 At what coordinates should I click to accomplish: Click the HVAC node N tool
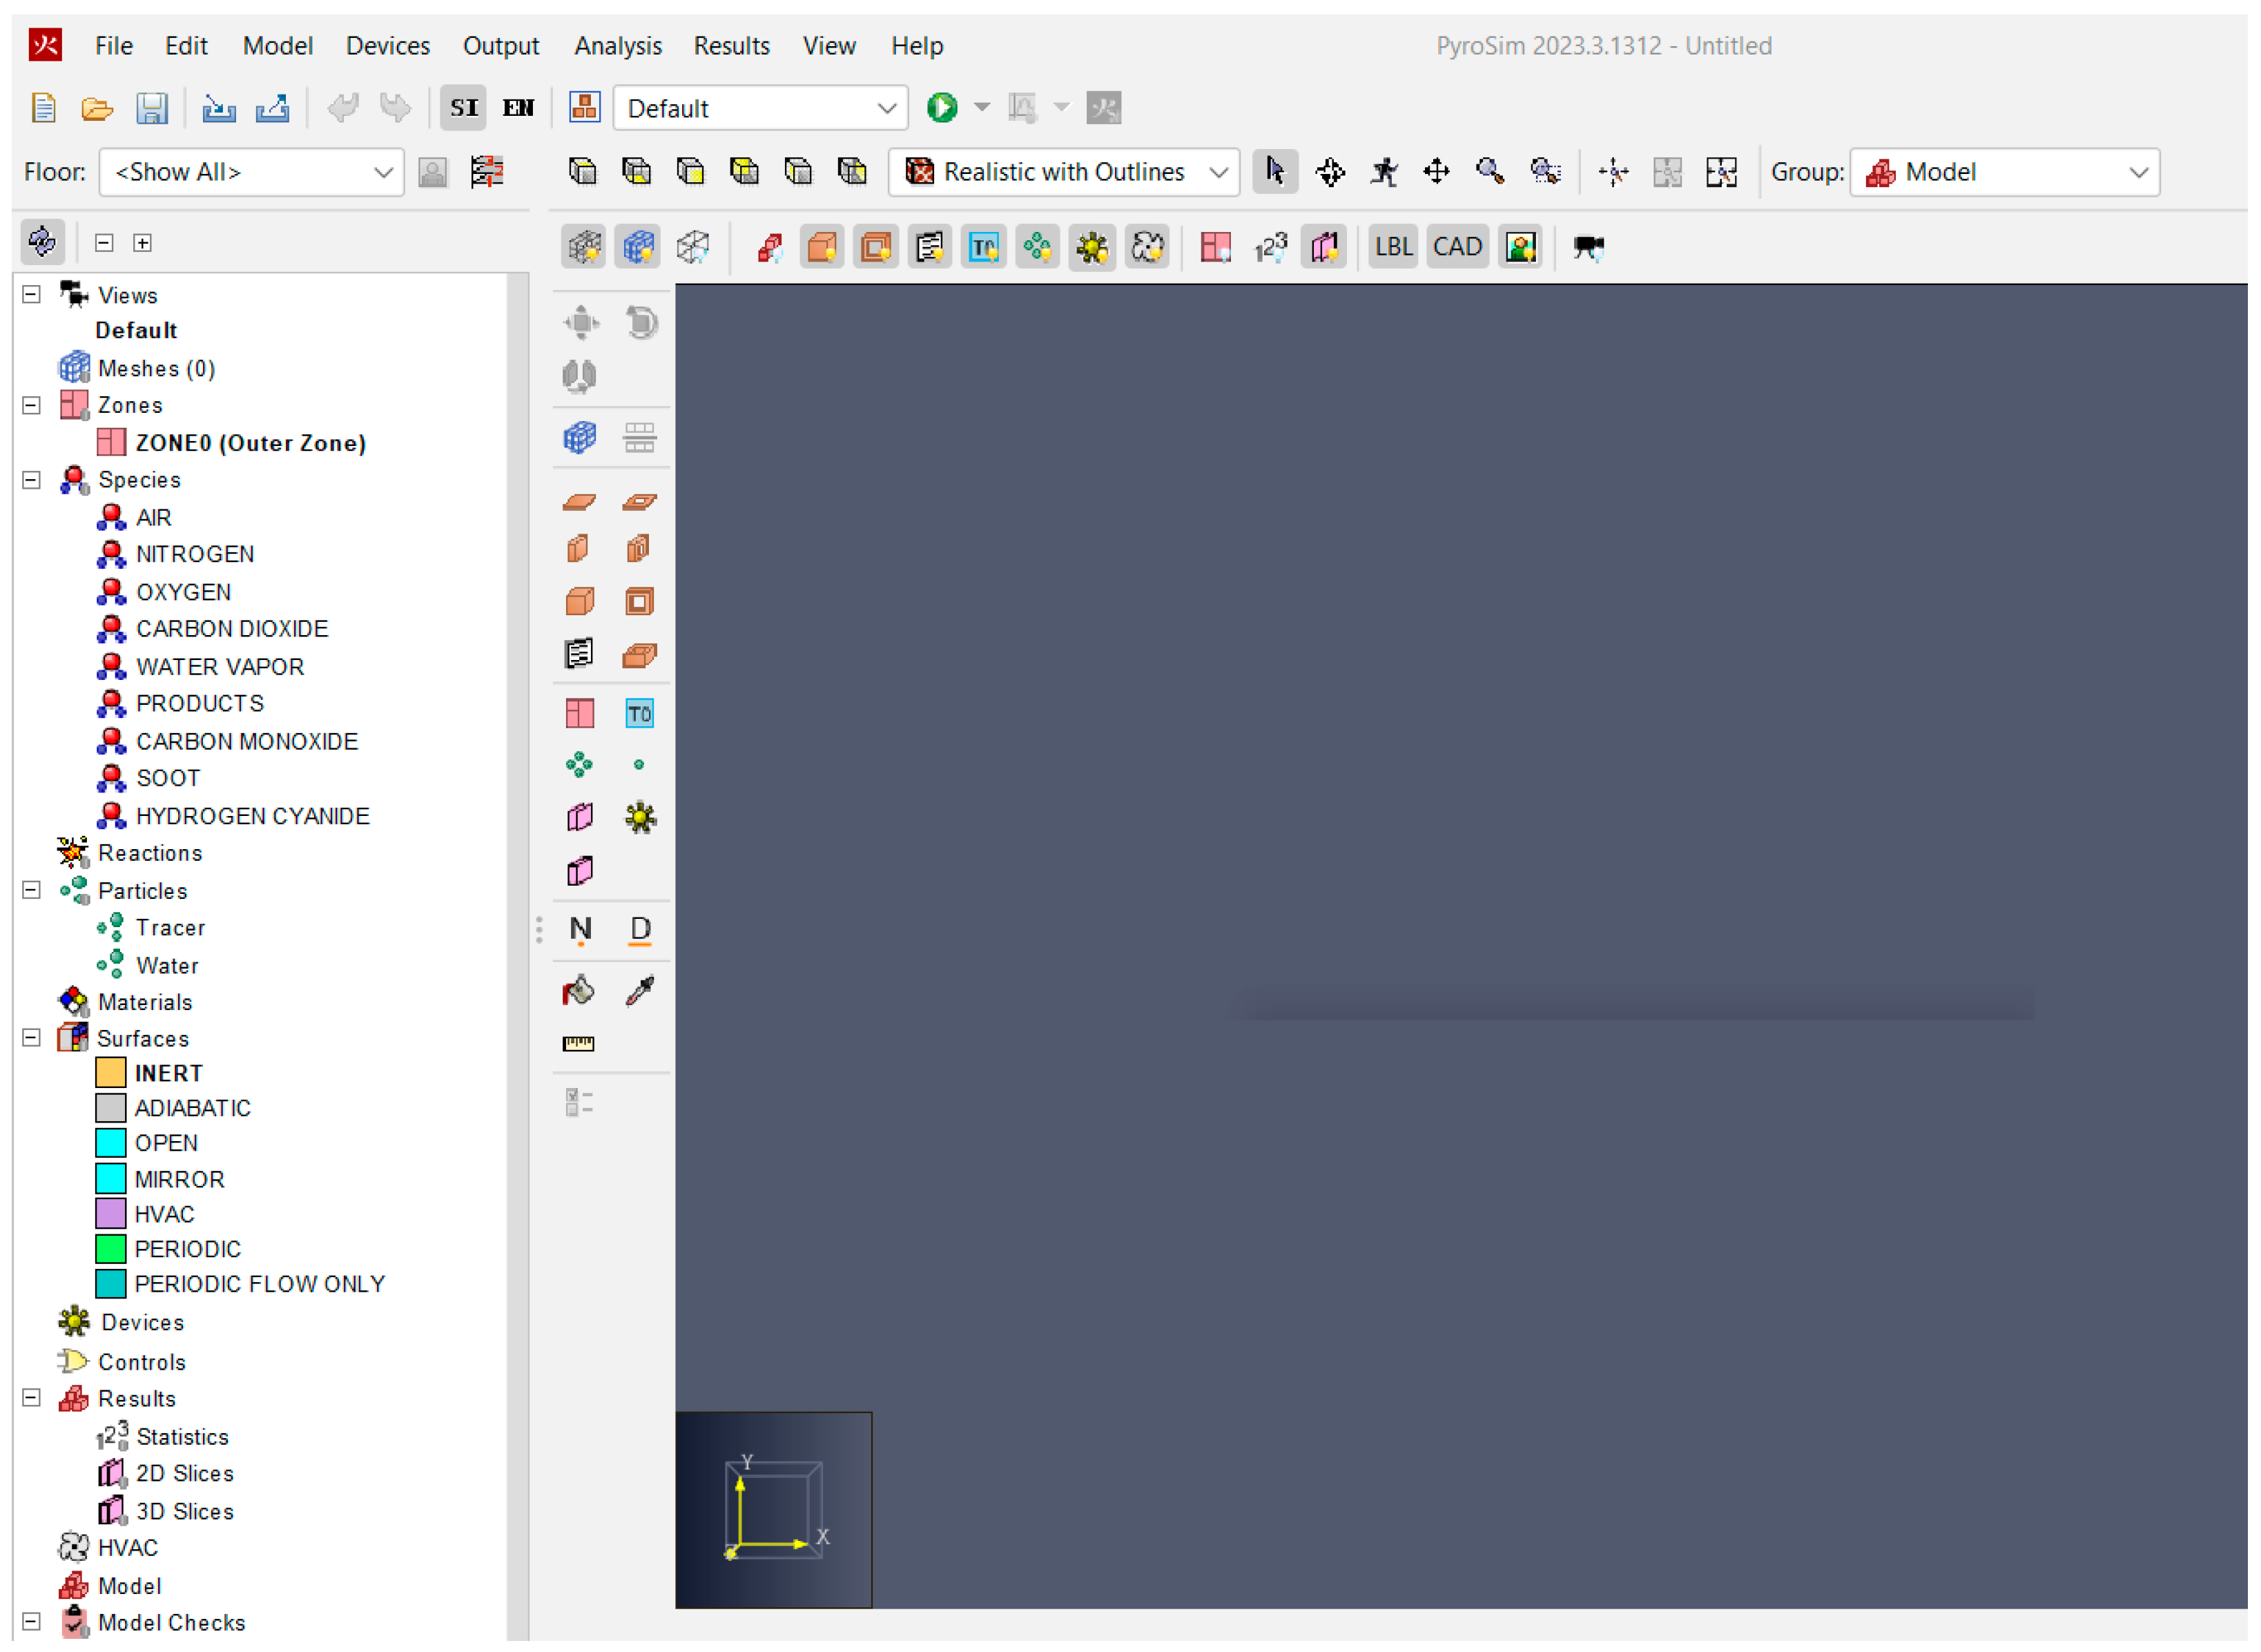(580, 930)
